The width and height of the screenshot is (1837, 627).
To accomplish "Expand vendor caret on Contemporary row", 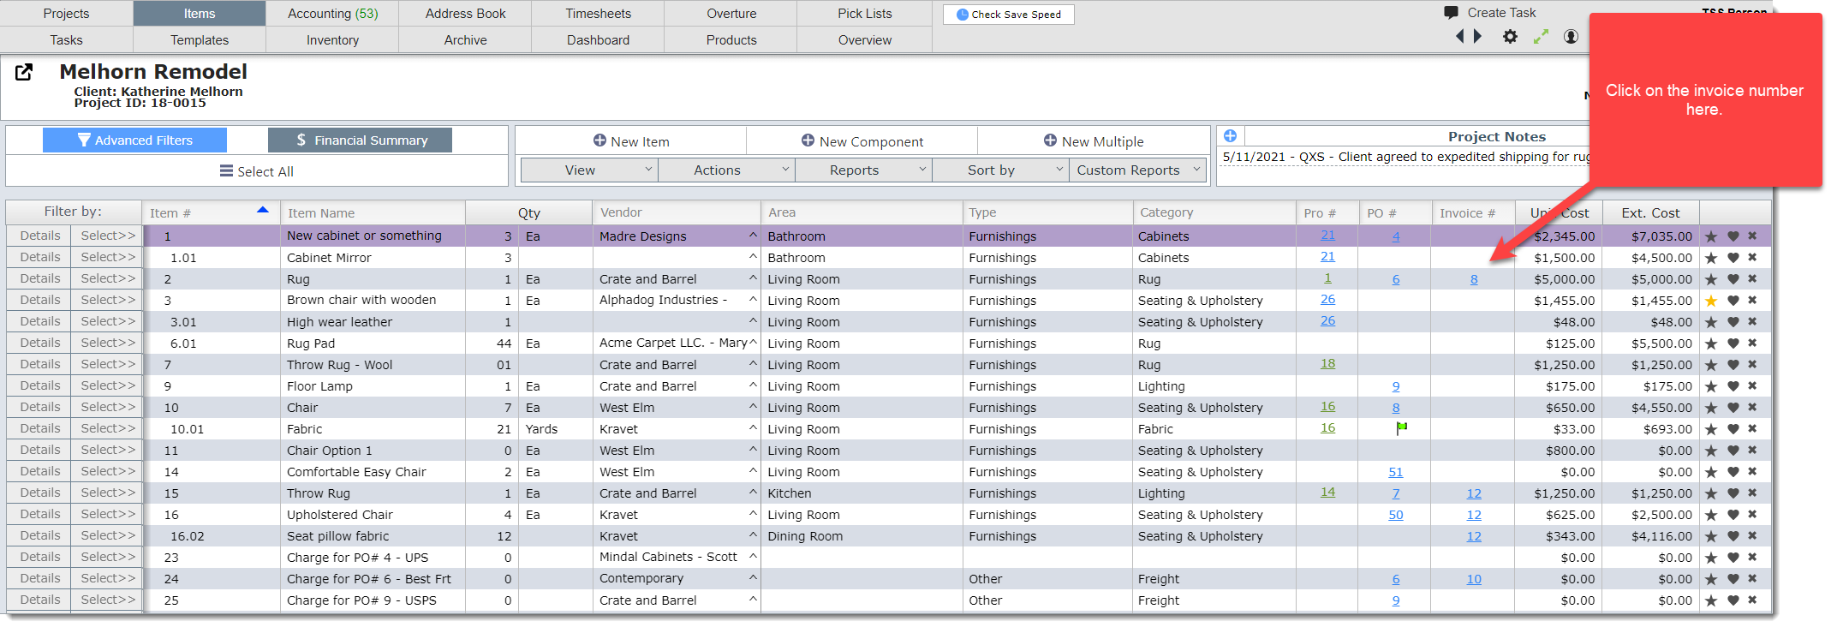I will click(x=753, y=578).
